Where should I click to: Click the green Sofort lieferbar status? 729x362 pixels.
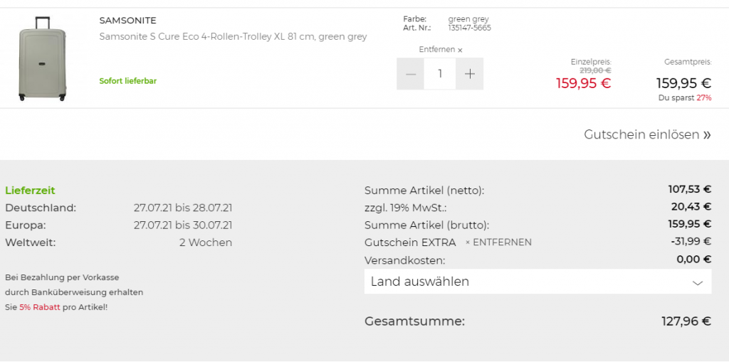coord(127,81)
